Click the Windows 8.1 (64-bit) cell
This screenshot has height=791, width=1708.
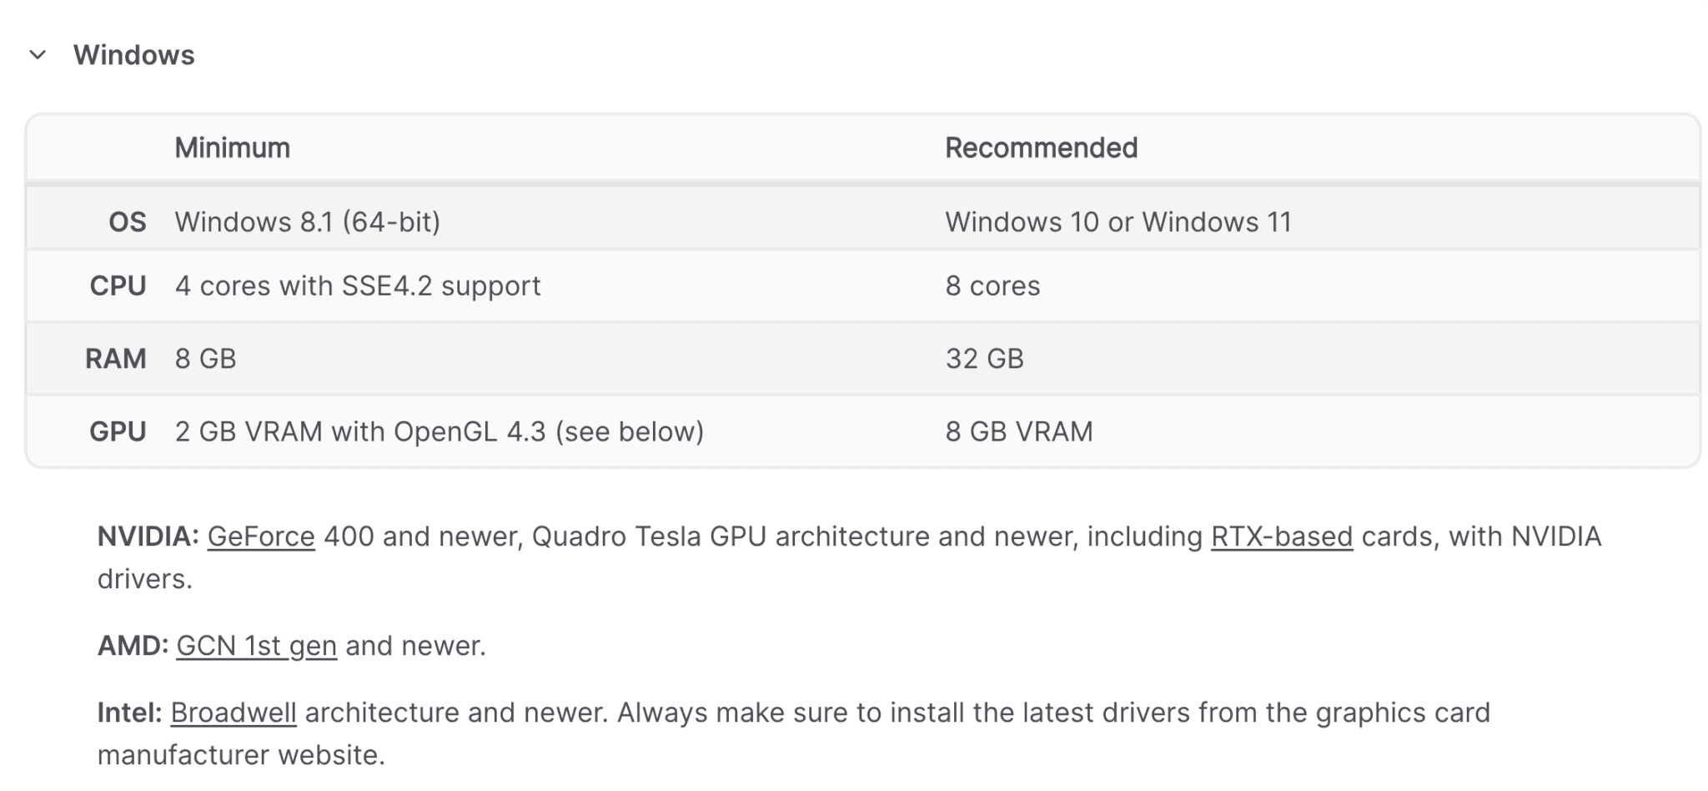pyautogui.click(x=307, y=222)
